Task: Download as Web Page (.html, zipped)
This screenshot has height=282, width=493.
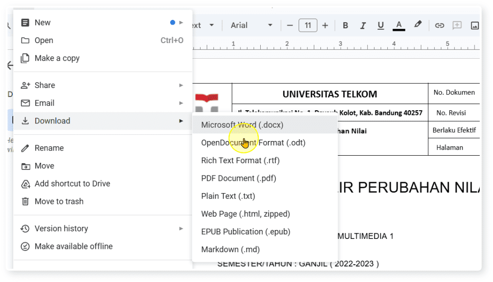Action: point(265,214)
